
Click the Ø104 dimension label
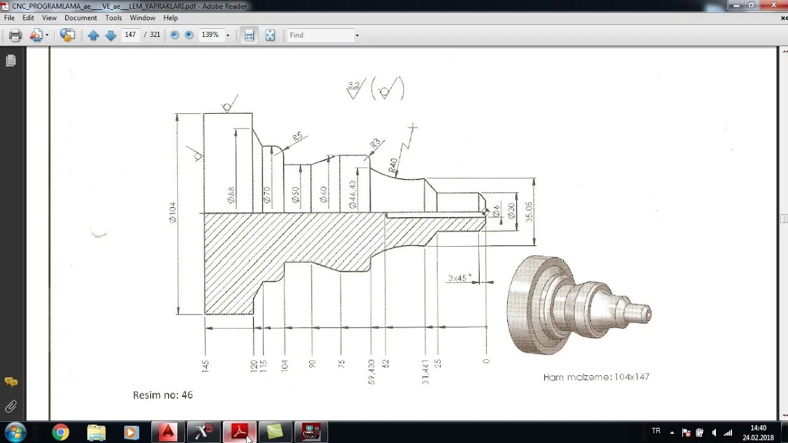coord(173,212)
